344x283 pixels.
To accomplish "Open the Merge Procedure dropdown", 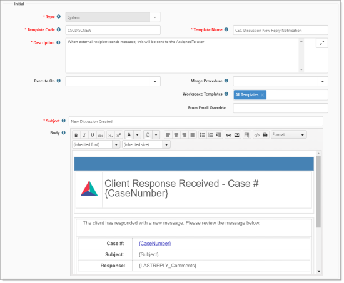I will coord(281,81).
